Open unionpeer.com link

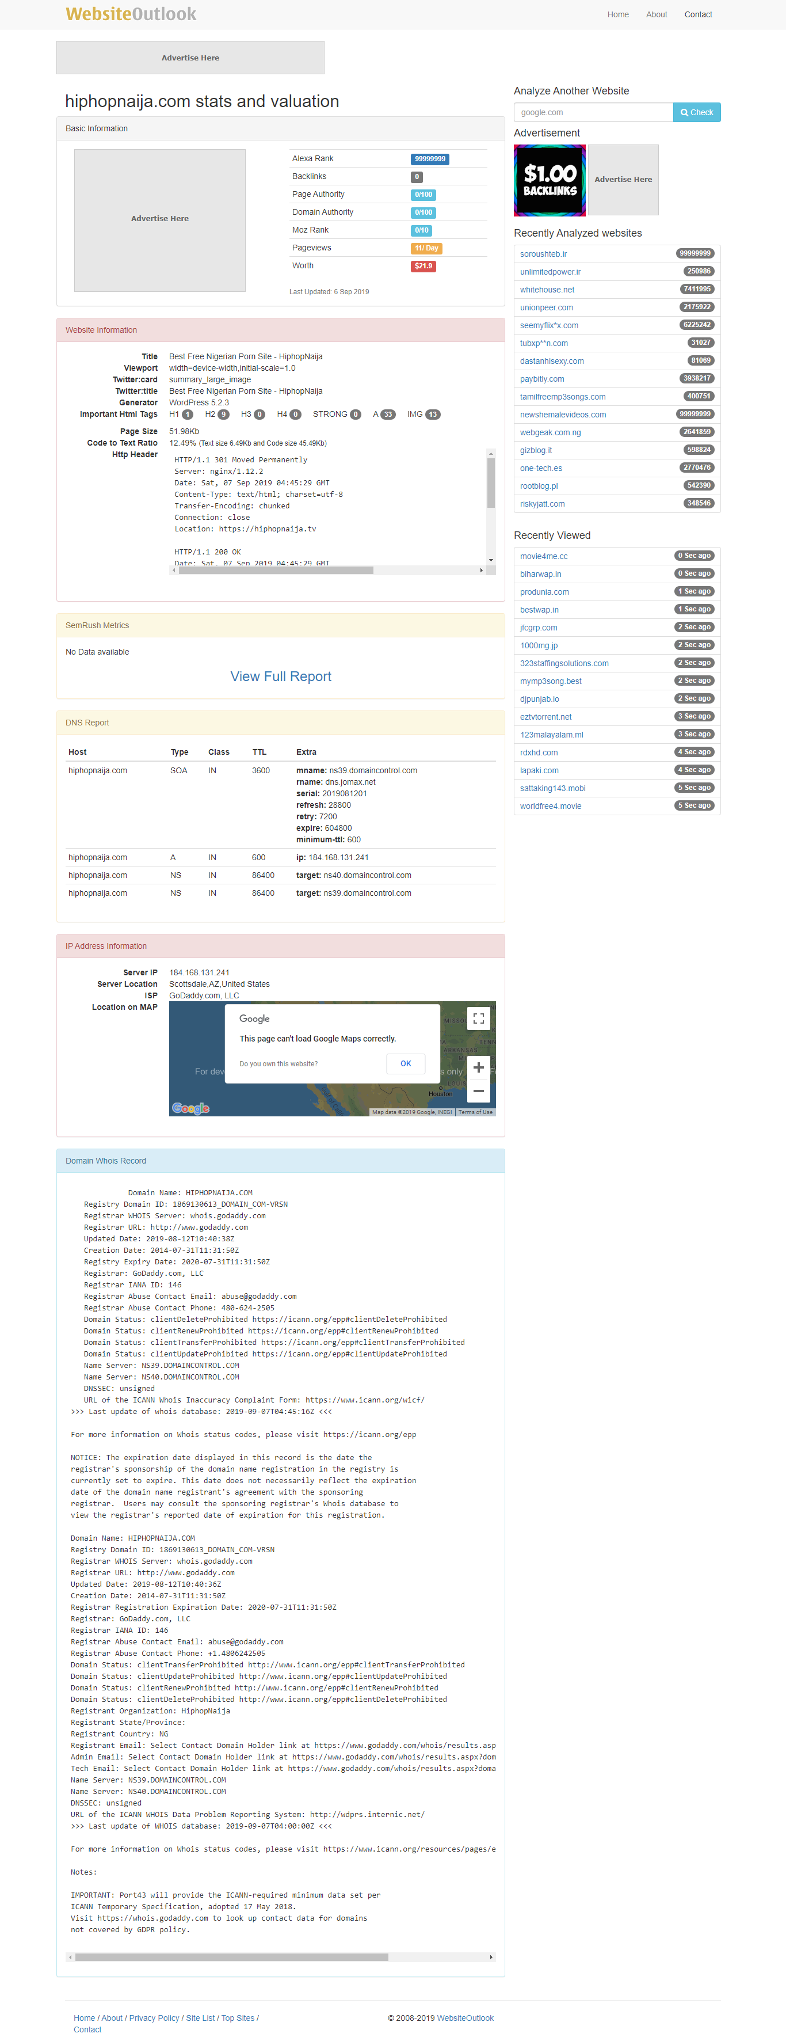(546, 307)
